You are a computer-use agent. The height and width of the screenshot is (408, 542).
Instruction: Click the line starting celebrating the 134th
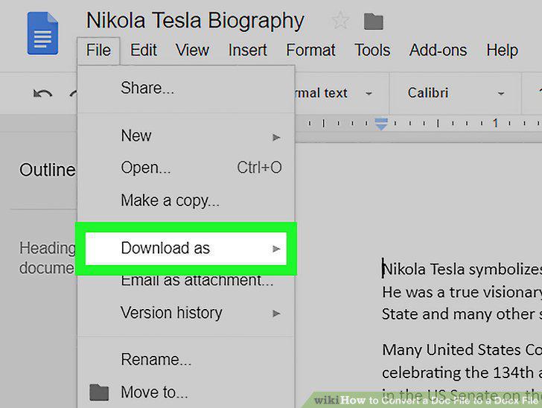[x=462, y=373]
